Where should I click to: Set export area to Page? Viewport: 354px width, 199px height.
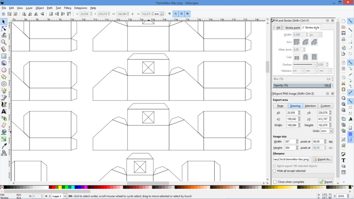[280, 106]
